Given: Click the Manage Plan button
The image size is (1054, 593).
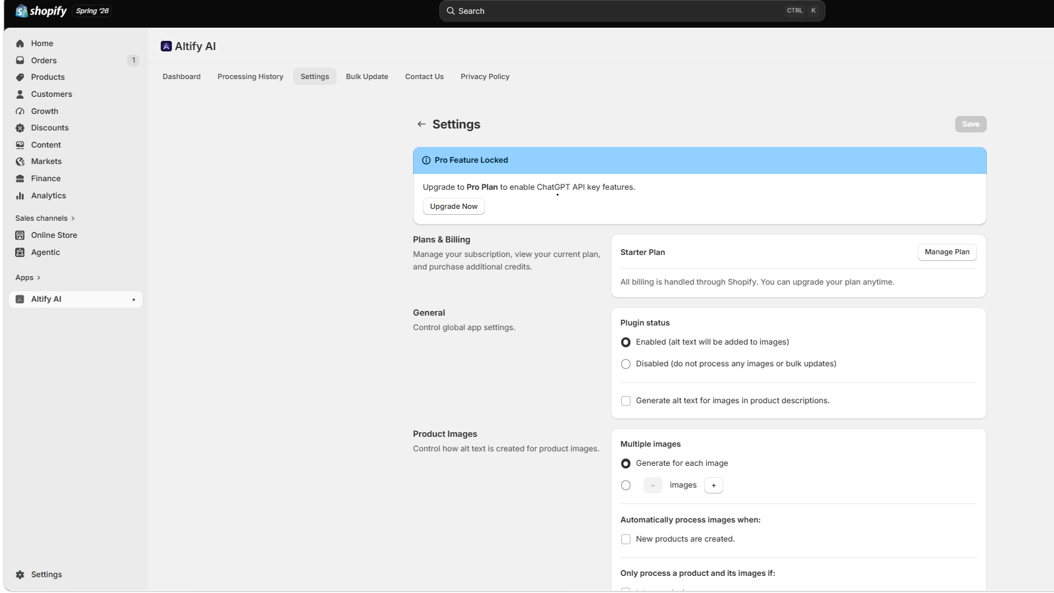Looking at the screenshot, I should (x=947, y=252).
